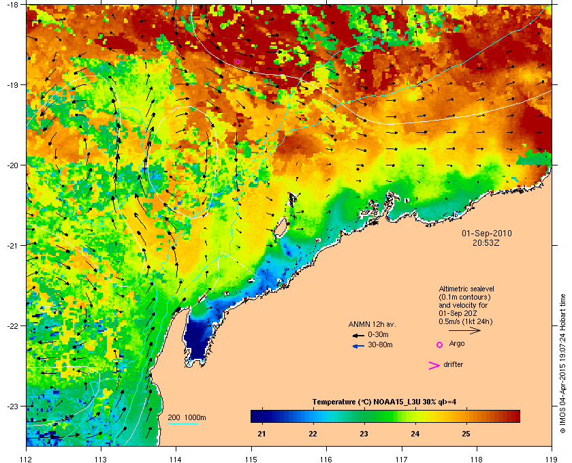Viewport: 572px width, 463px height.
Task: Click the drifter legend label
Action: pyautogui.click(x=454, y=364)
